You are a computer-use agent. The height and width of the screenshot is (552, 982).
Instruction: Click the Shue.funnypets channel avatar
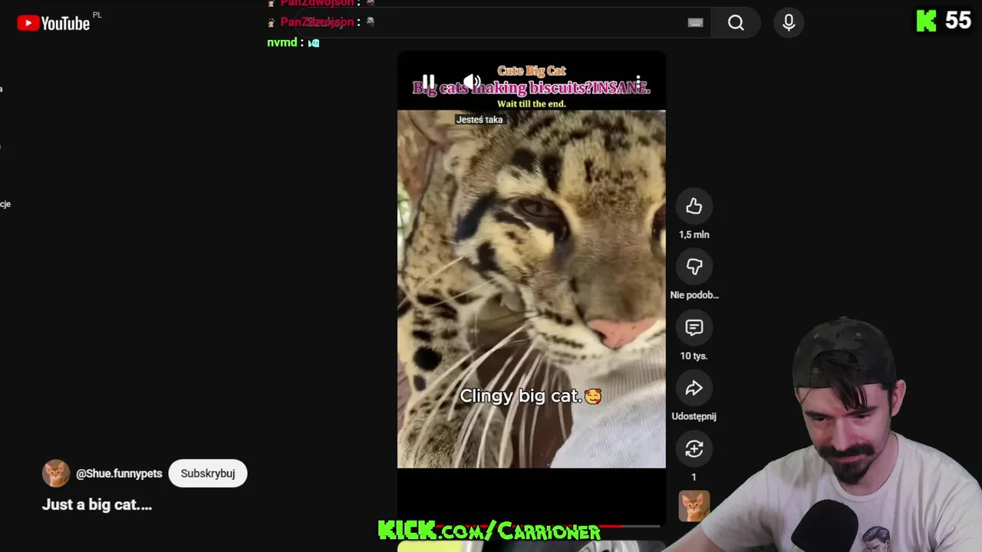click(56, 474)
